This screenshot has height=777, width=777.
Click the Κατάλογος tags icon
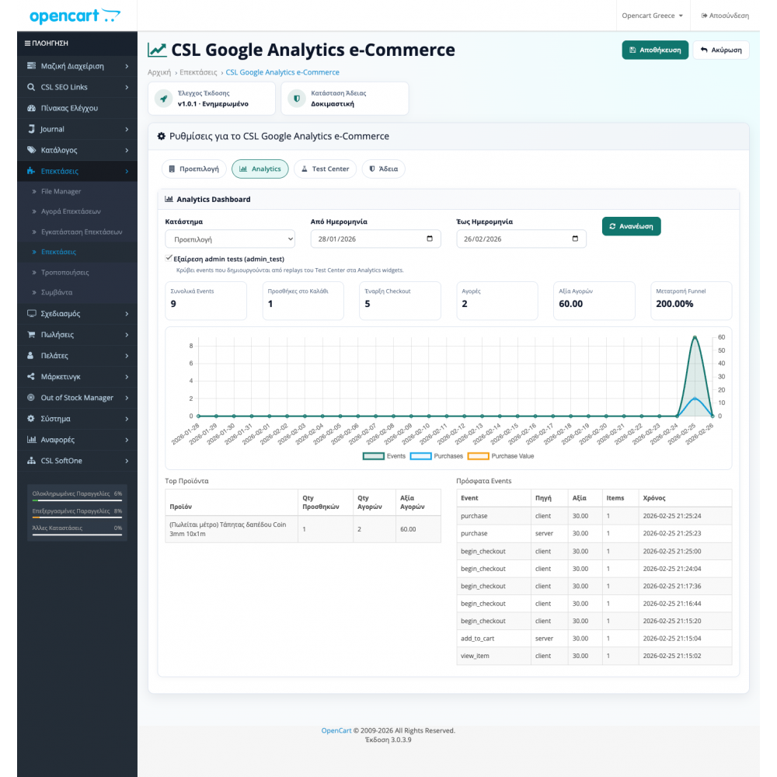(x=31, y=150)
